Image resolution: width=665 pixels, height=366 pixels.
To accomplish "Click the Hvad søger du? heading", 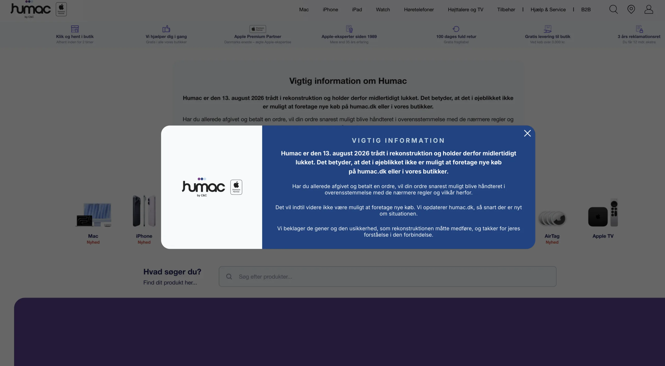I will click(172, 272).
